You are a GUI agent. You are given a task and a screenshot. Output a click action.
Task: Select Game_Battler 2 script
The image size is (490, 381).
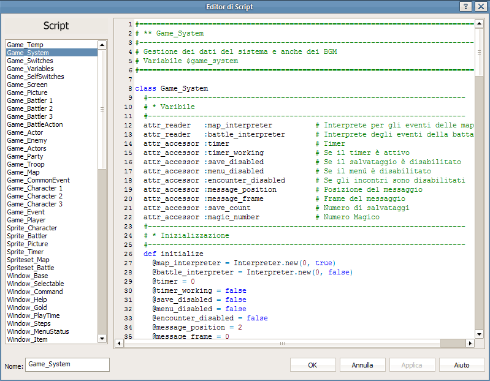pos(52,108)
